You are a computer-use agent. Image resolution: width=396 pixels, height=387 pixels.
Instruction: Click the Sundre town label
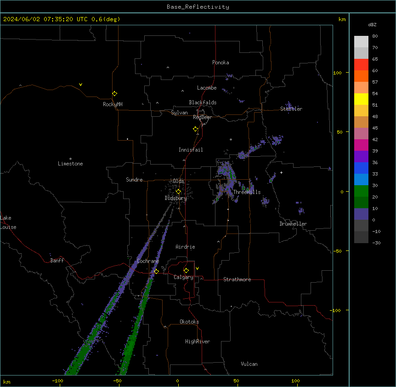134,180
